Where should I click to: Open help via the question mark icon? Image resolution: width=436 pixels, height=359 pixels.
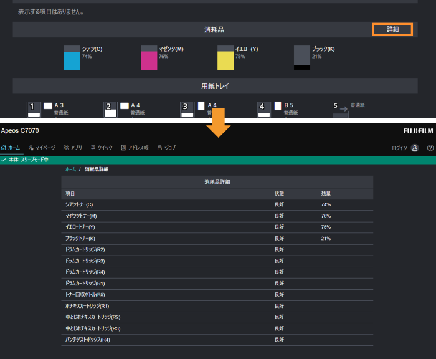click(430, 148)
